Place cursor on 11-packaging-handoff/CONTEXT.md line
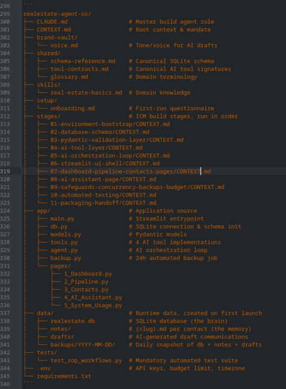 pyautogui.click(x=104, y=203)
